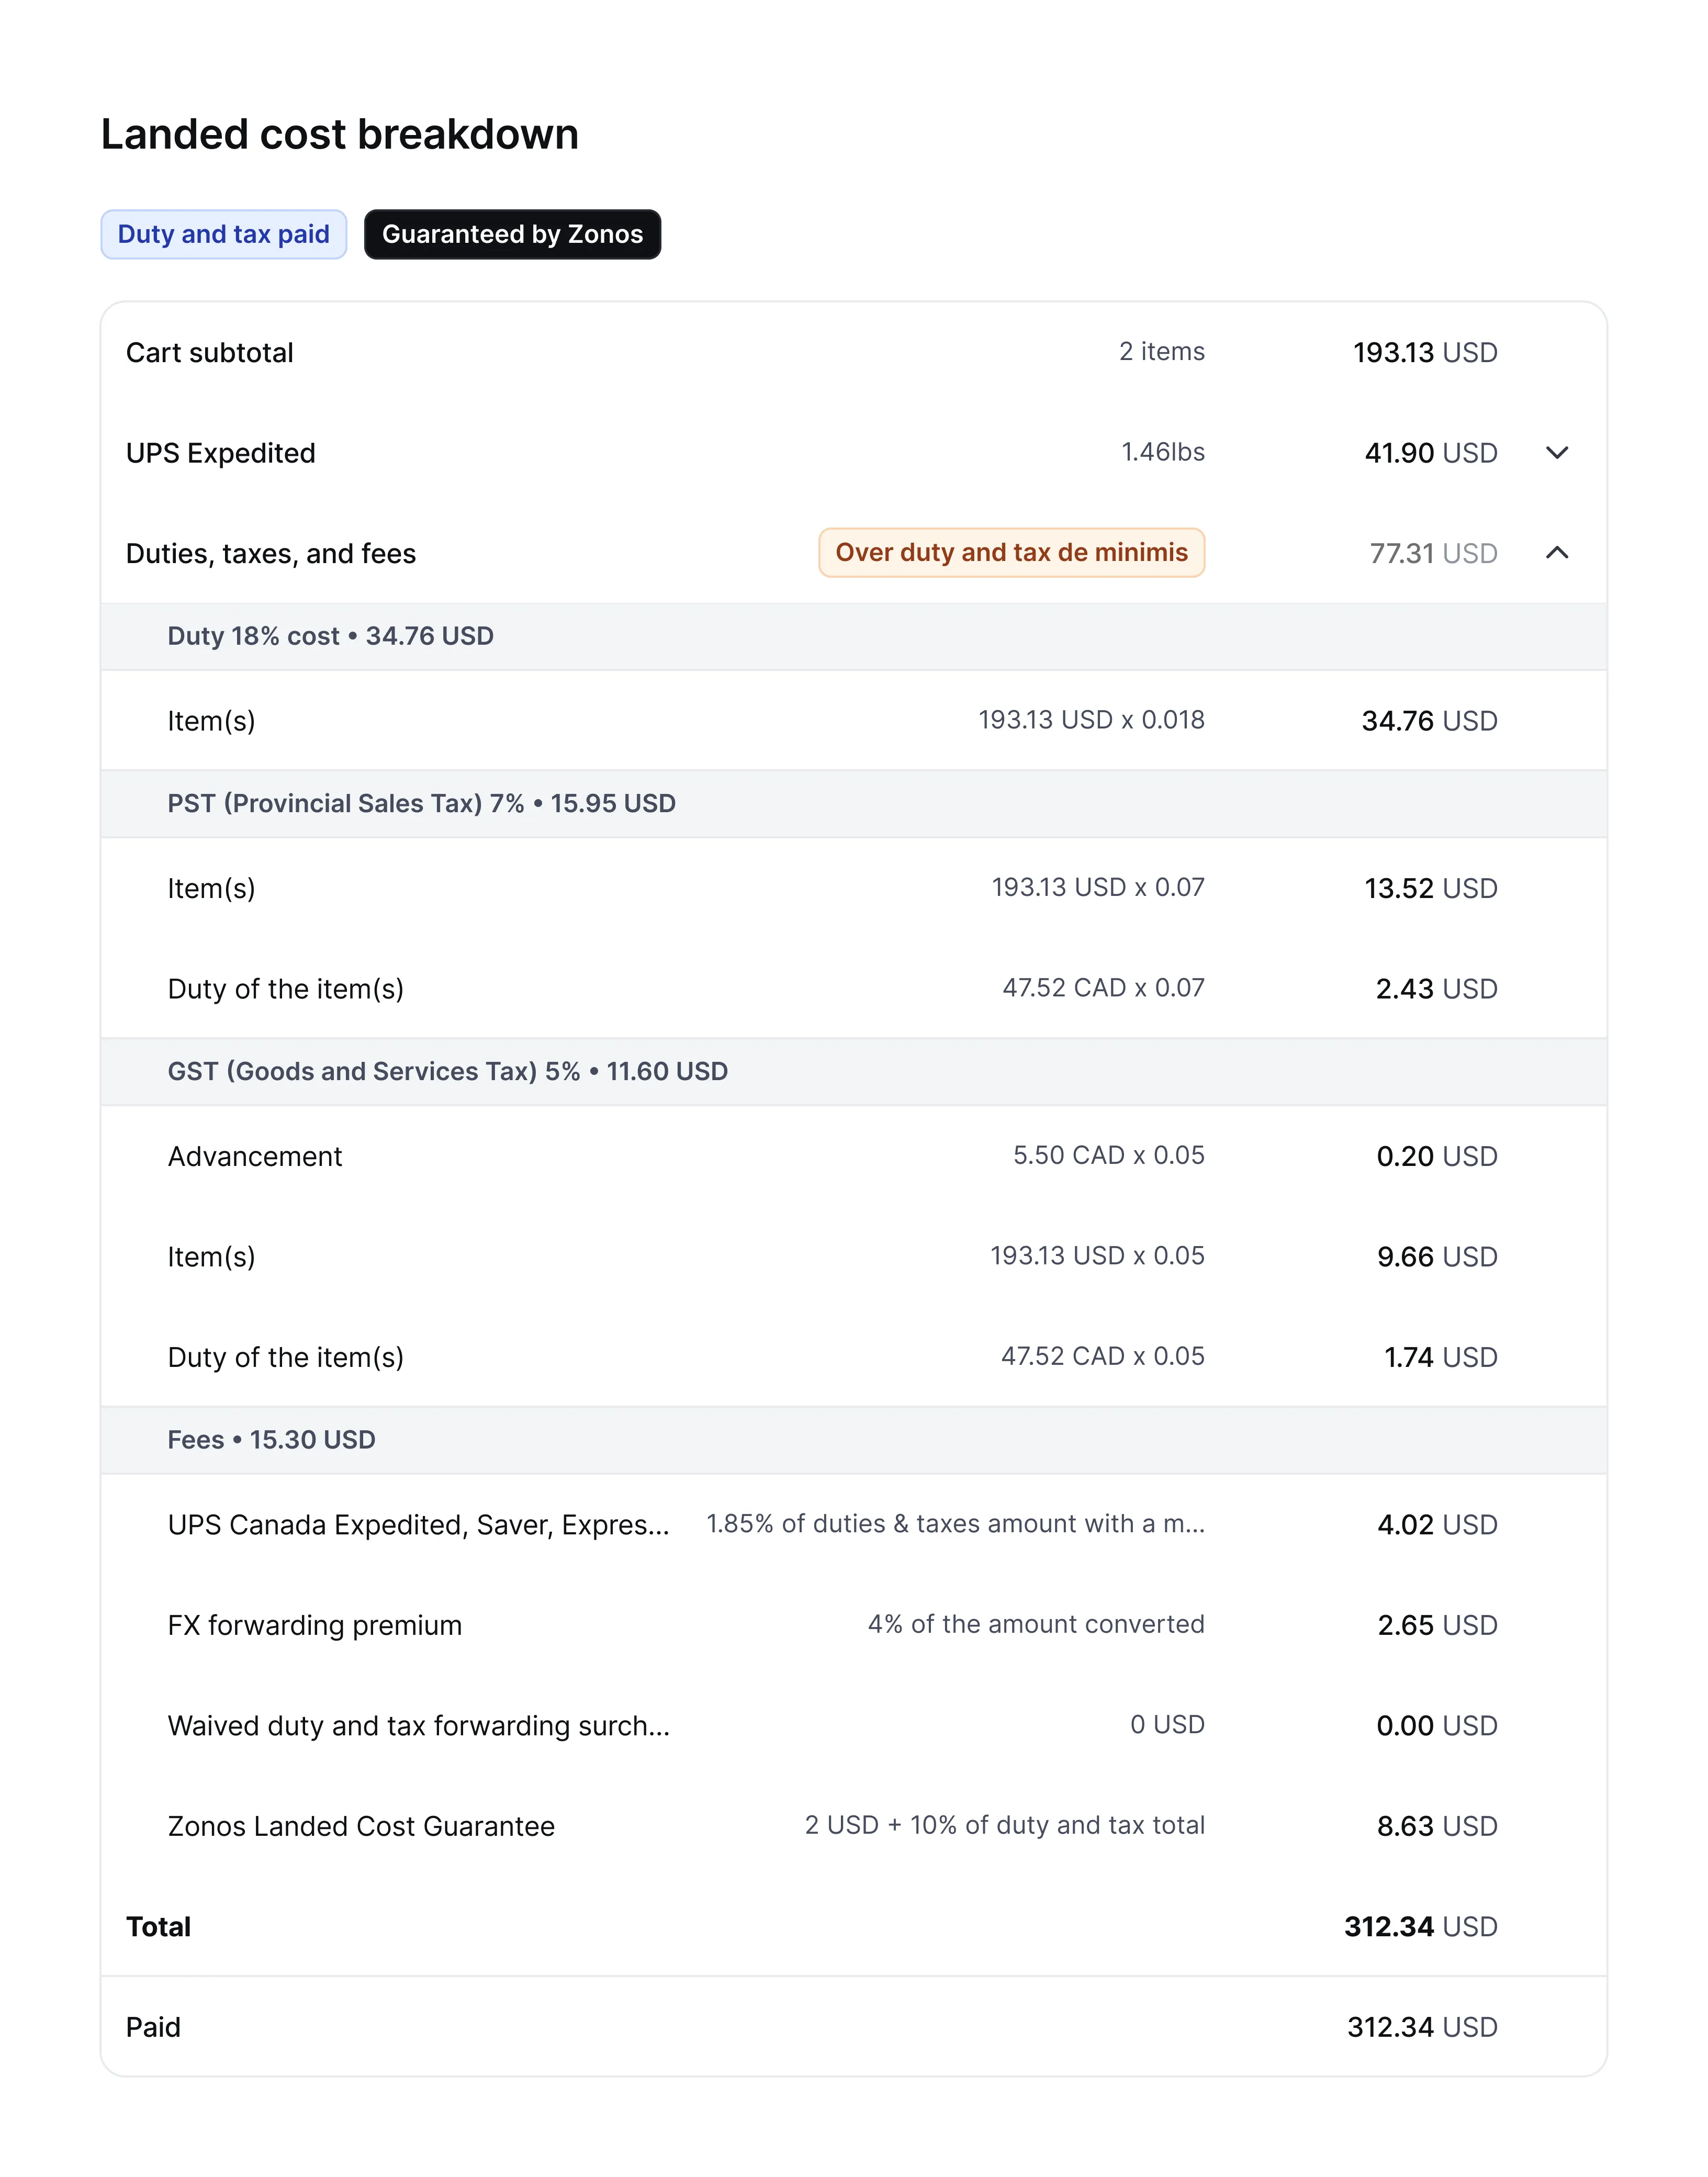
Task: Click the Waived duty and tax forwarding surcharge row
Action: (853, 1725)
